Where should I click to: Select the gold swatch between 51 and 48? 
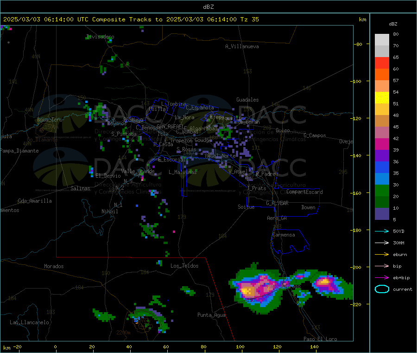[382, 109]
